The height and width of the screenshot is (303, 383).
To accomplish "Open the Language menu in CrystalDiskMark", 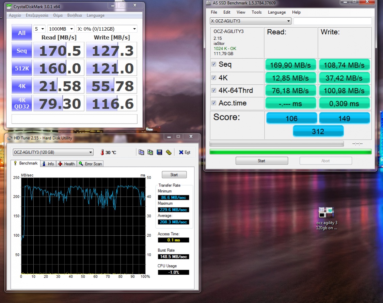I will (x=96, y=15).
